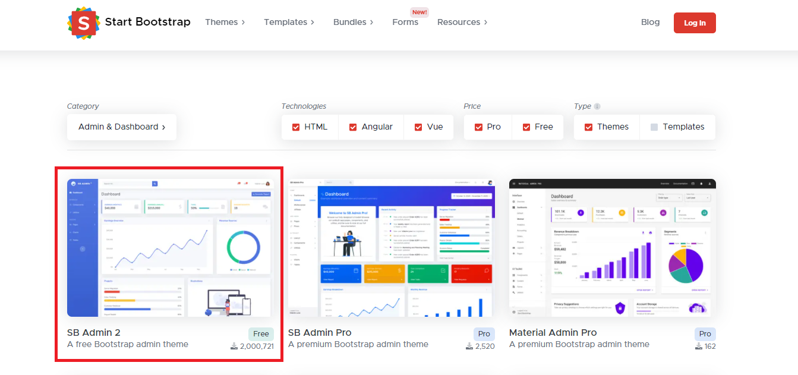Open the SB Admin Pro preview thumbnail
Screen dimensions: 798x375
[392, 248]
